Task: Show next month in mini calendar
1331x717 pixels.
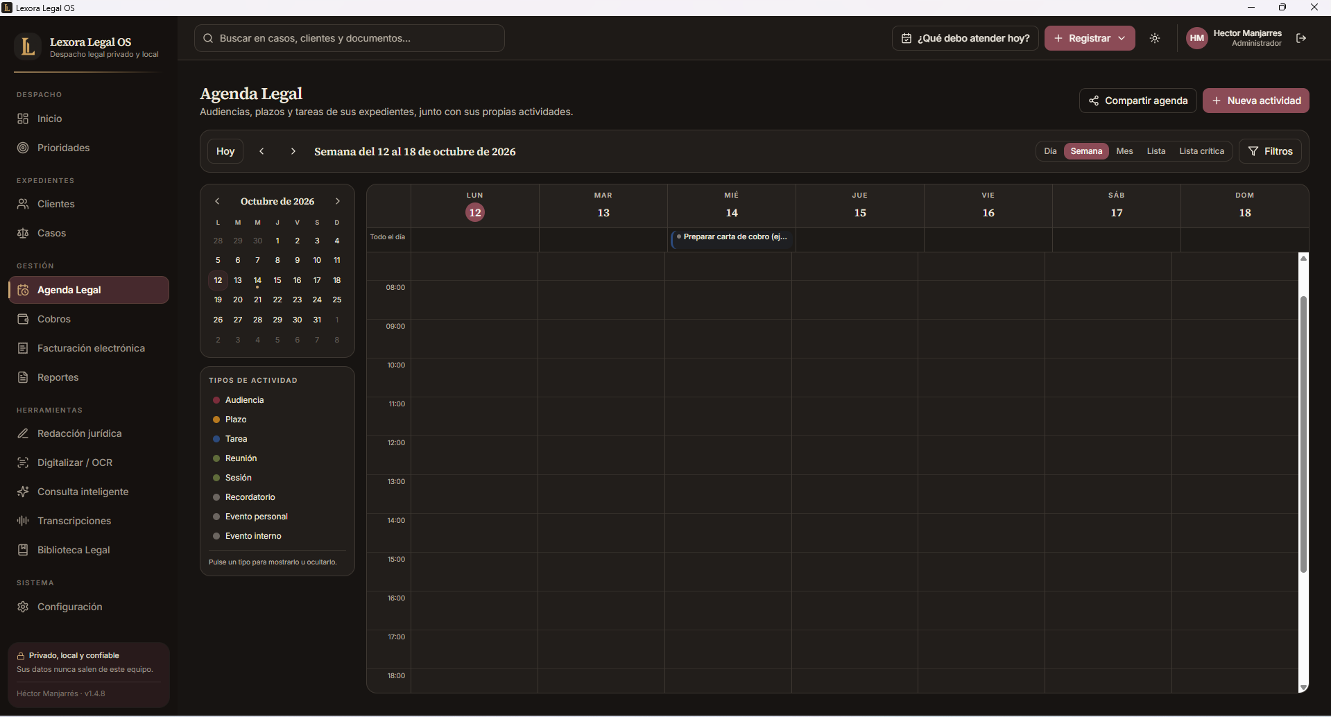Action: point(338,201)
